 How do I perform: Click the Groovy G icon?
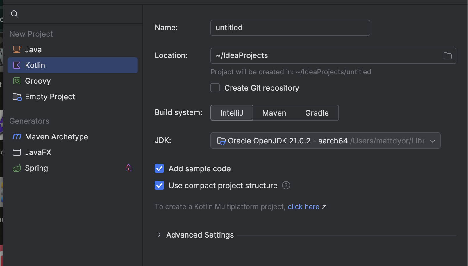click(x=17, y=81)
